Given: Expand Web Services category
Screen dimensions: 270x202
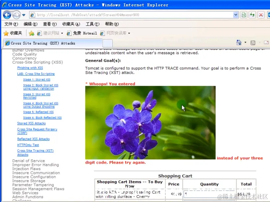Looking at the screenshot, I should click(x=25, y=193).
